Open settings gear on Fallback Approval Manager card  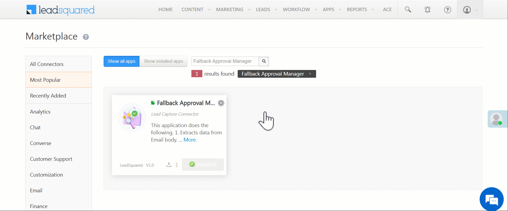point(221,103)
